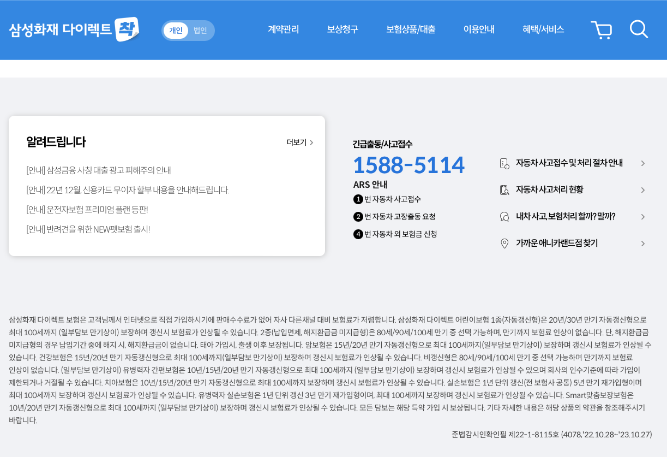Image resolution: width=667 pixels, height=457 pixels.
Task: Click the phone number 1588-5114
Action: [409, 165]
